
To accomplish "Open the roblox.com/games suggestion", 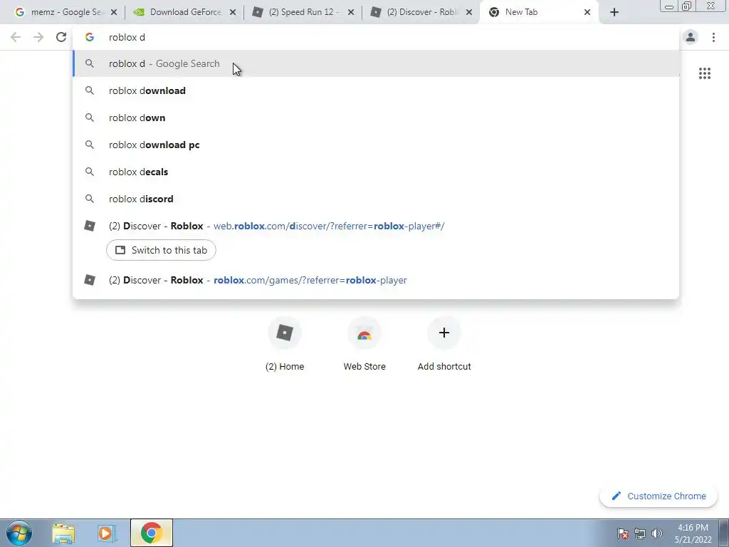I will point(376,280).
